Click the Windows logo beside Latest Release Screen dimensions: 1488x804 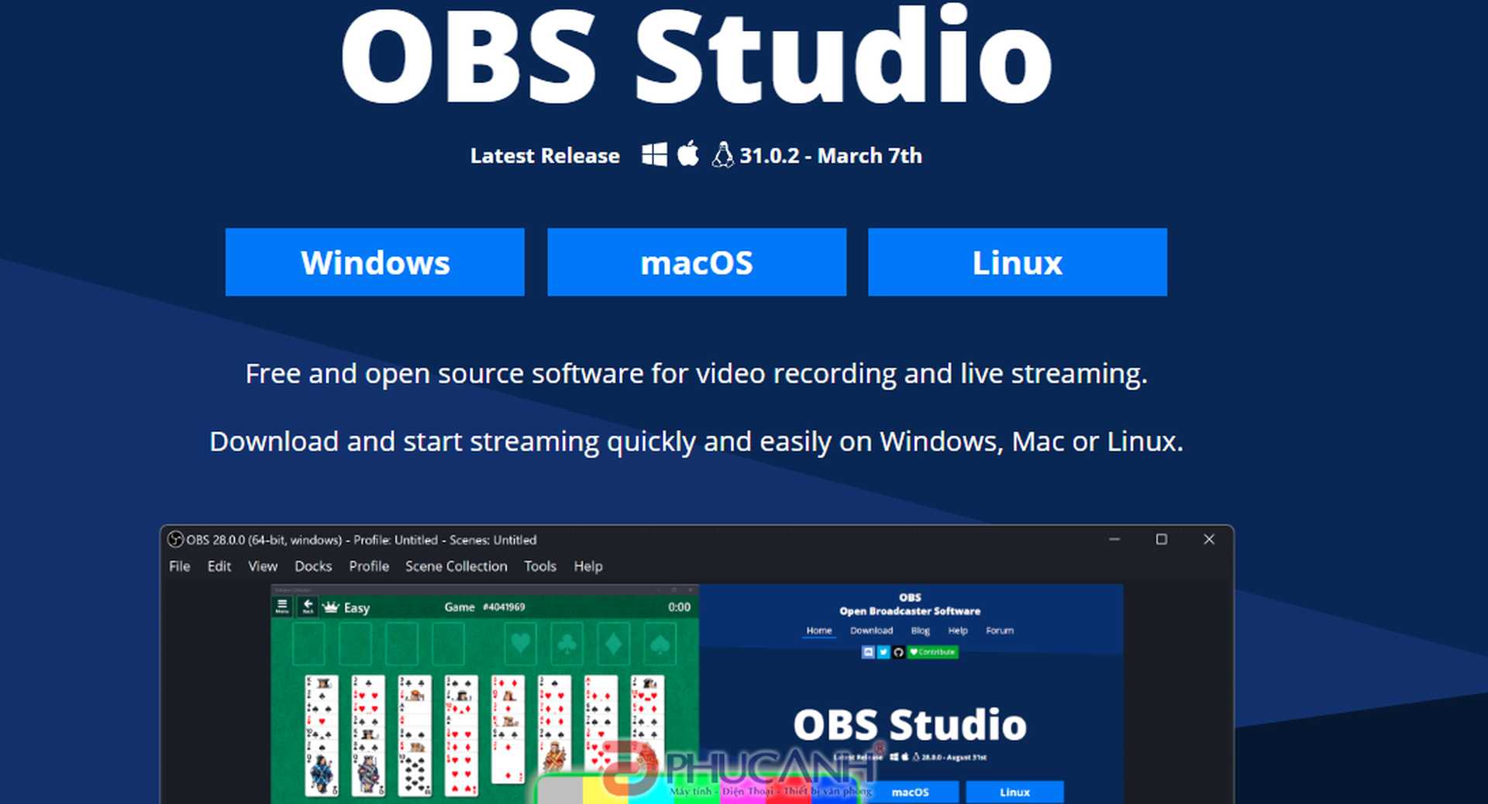click(654, 154)
